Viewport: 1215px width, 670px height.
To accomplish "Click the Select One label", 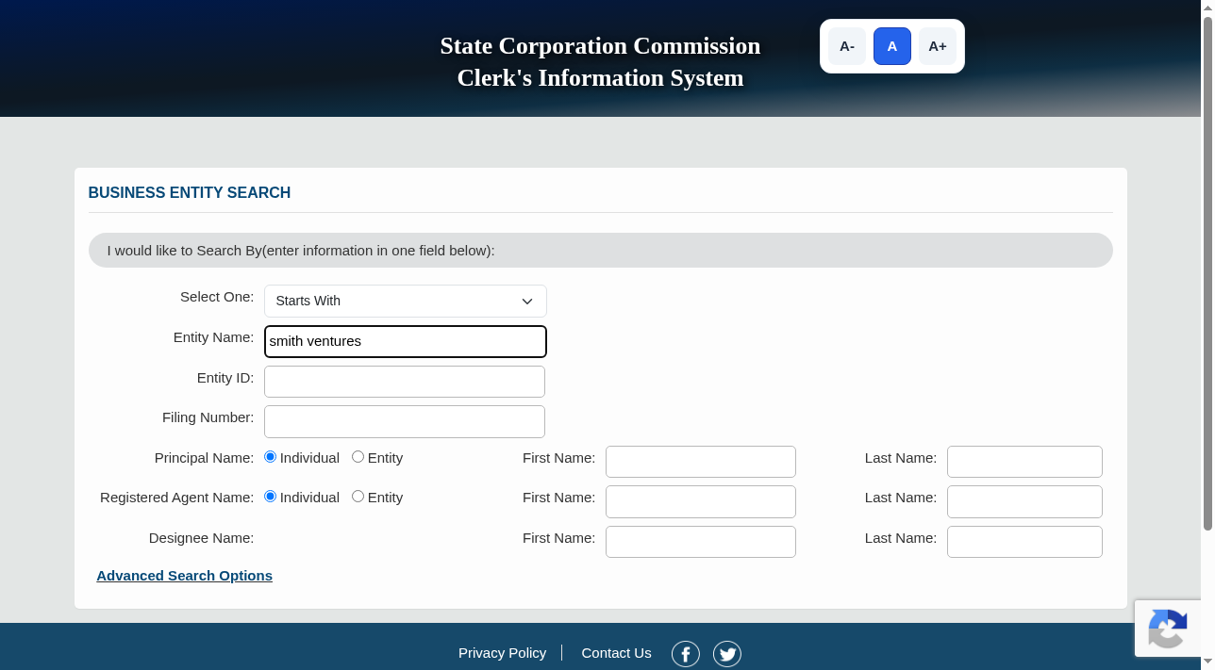I will pos(217,297).
